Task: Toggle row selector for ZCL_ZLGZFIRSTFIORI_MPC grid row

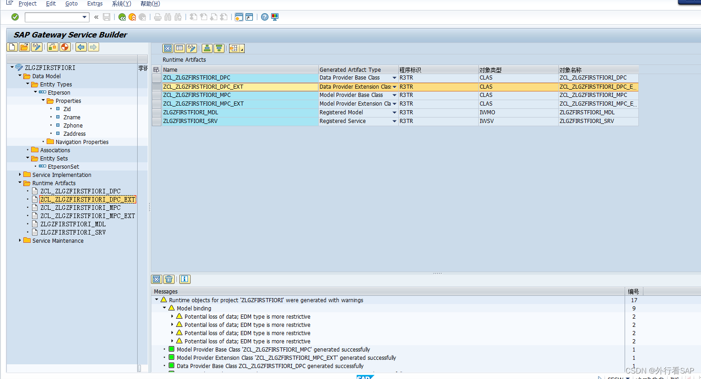Action: [156, 95]
